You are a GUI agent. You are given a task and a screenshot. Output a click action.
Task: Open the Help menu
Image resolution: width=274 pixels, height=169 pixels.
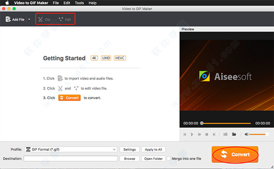pos(92,3)
